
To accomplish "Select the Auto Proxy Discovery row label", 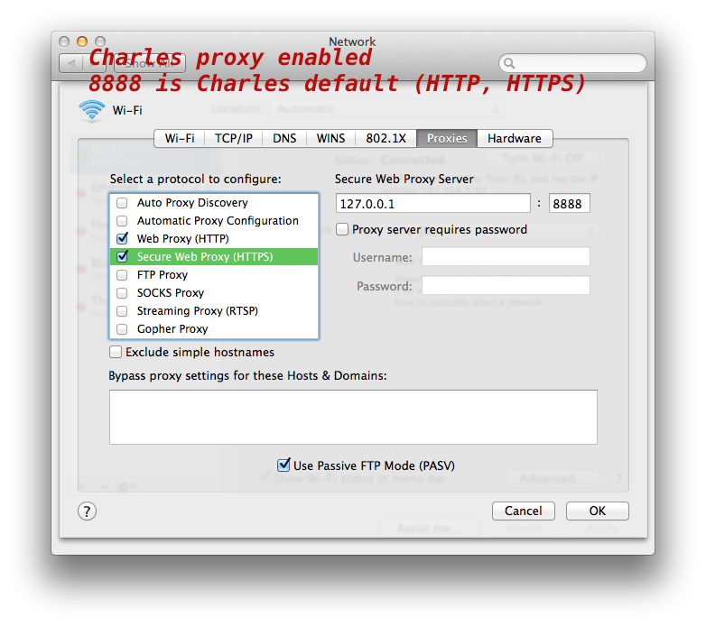I will (x=192, y=203).
